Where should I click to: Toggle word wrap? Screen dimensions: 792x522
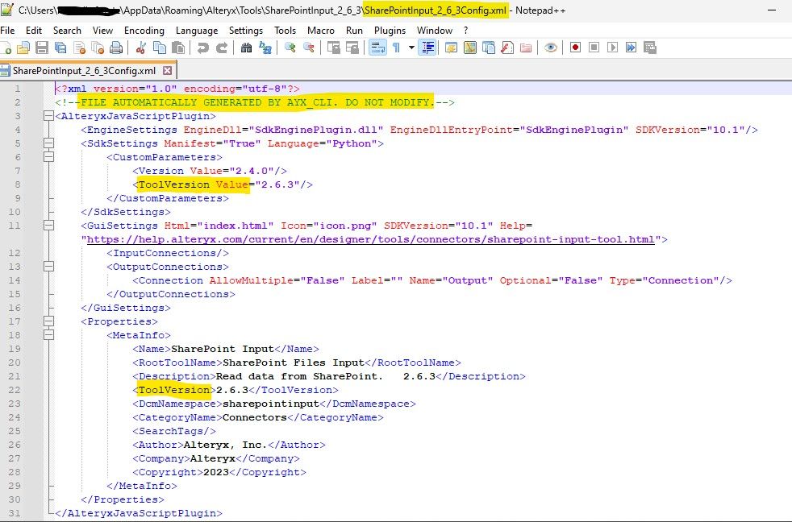tap(377, 48)
